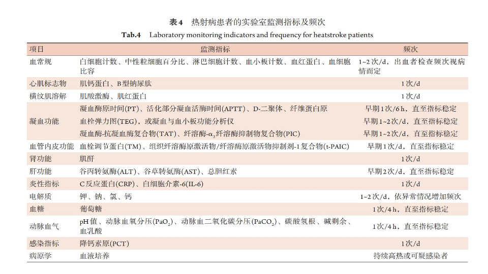Click the '早期1次/6h，直至指标稳定' frequency cell

pos(410,109)
